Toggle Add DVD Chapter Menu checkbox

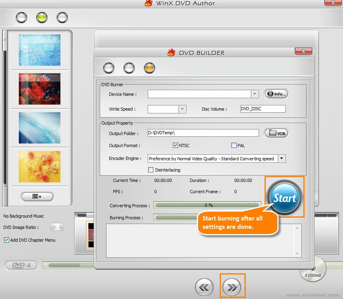point(6,240)
